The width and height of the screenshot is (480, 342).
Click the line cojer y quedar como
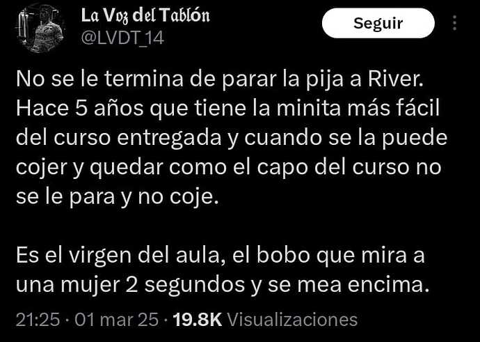click(228, 167)
